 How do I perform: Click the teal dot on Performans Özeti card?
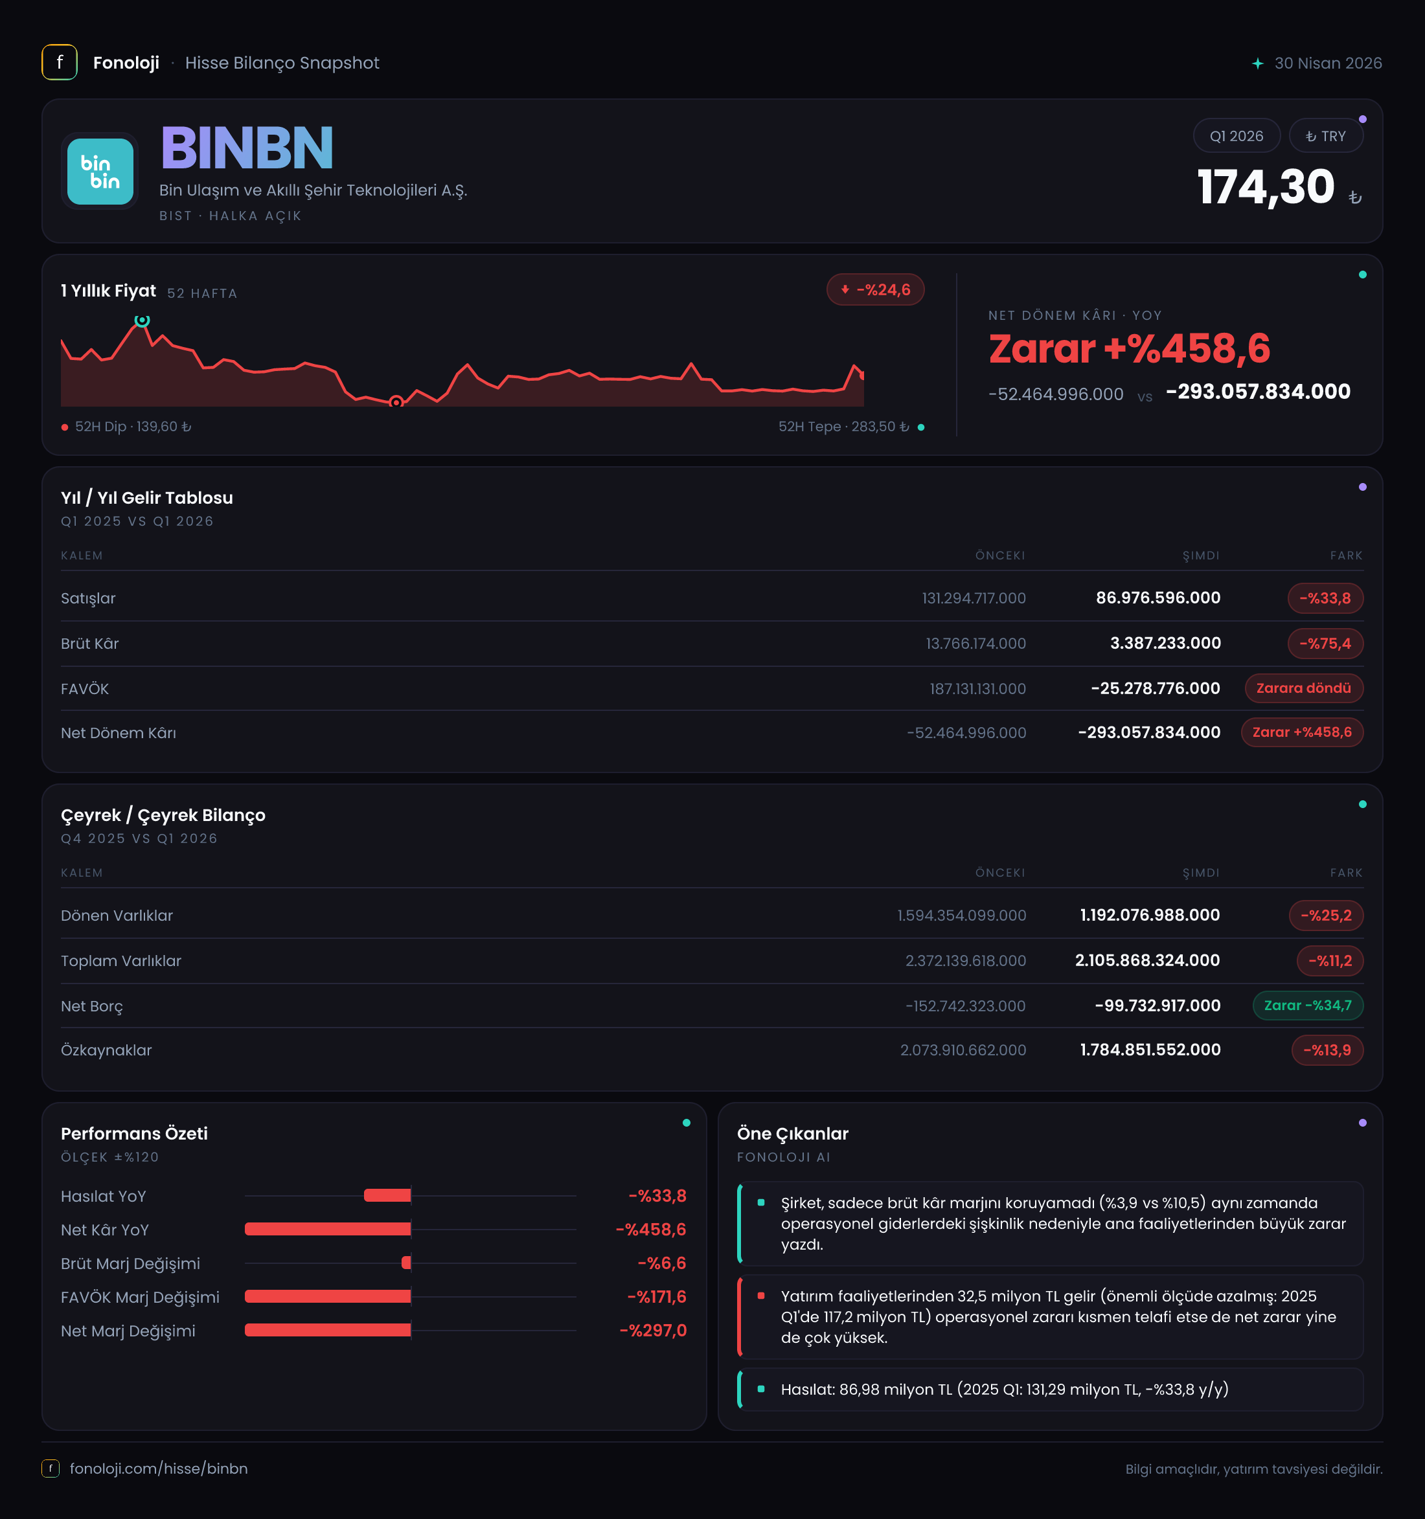coord(687,1123)
